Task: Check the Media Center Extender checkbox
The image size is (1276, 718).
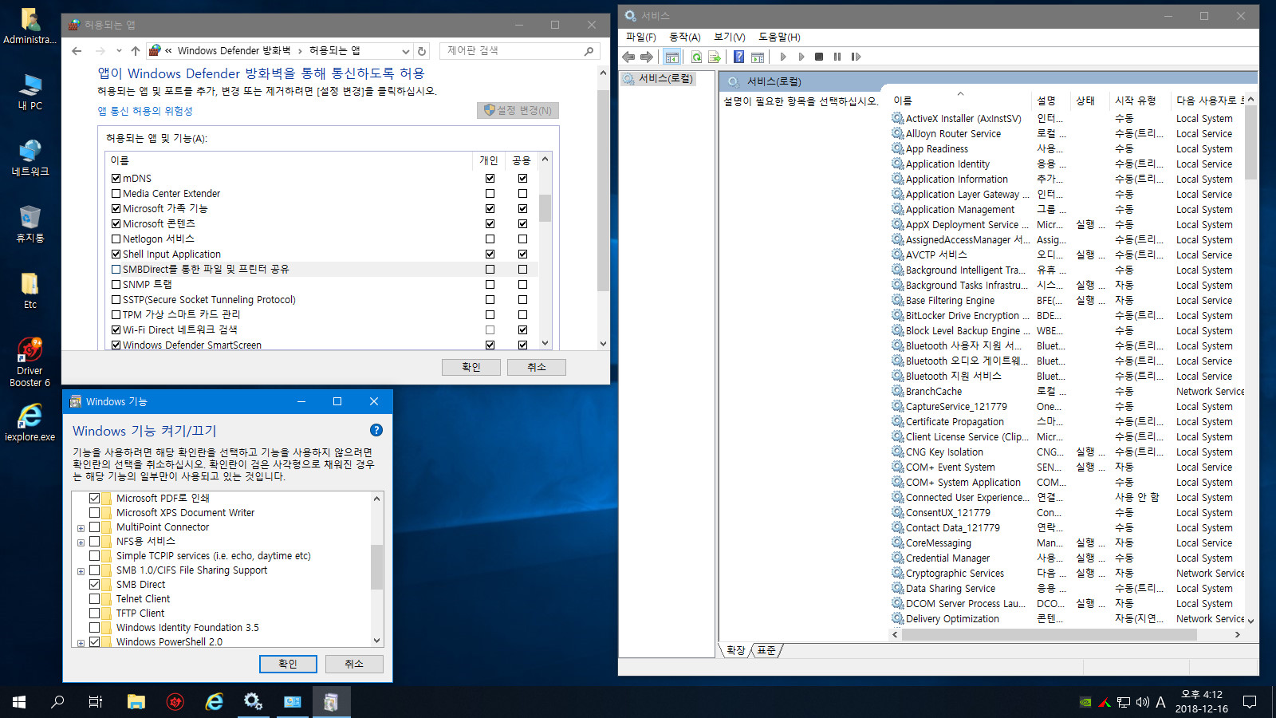Action: click(x=116, y=194)
